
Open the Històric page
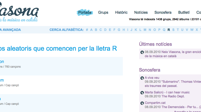(x=121, y=12)
